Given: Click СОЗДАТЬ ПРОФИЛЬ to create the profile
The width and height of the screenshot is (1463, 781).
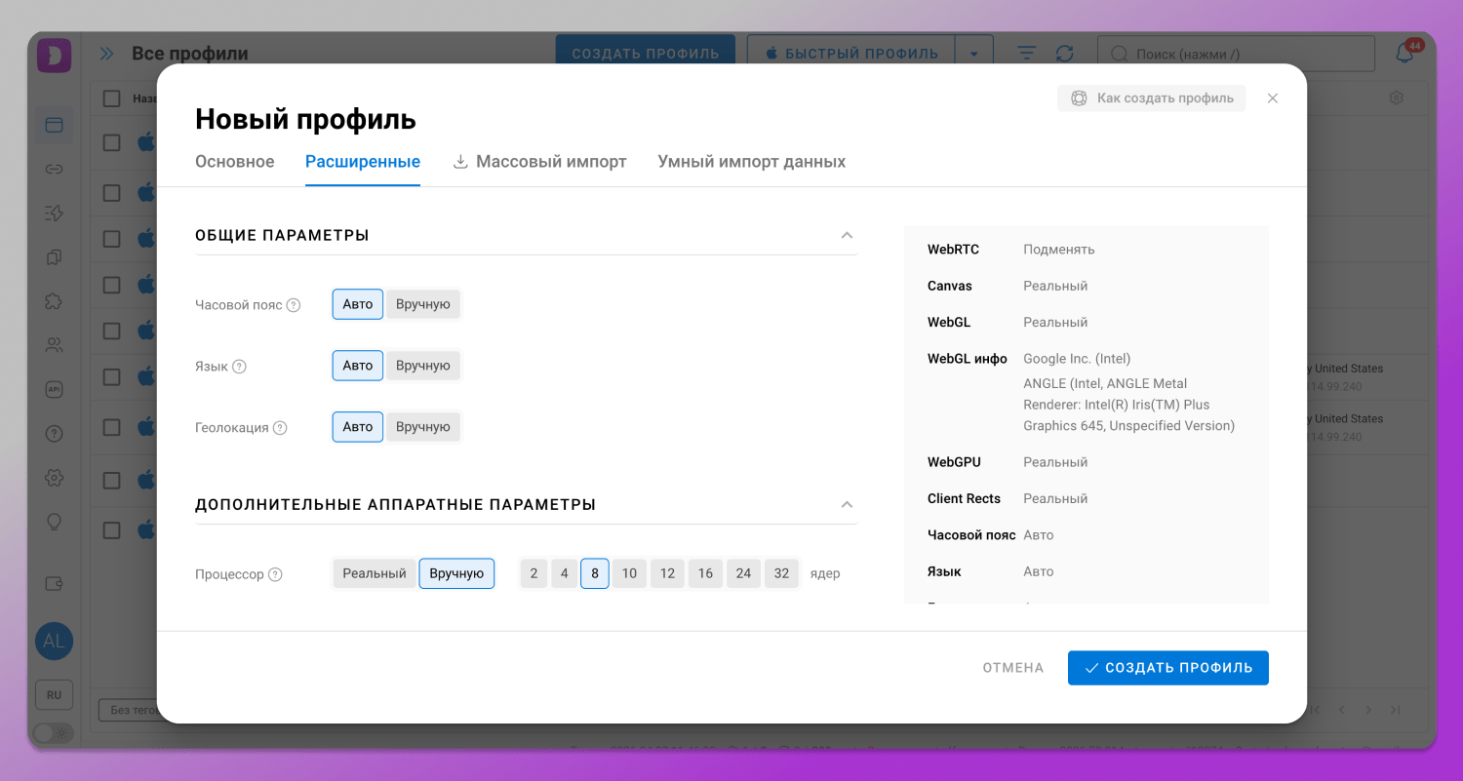Looking at the screenshot, I should [1167, 668].
